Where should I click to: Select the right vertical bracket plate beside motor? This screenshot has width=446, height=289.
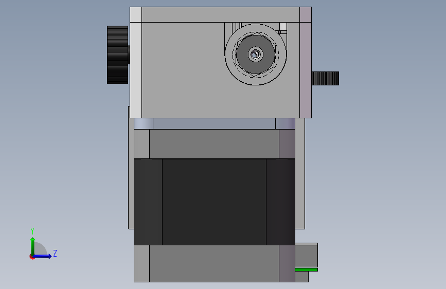300,173
